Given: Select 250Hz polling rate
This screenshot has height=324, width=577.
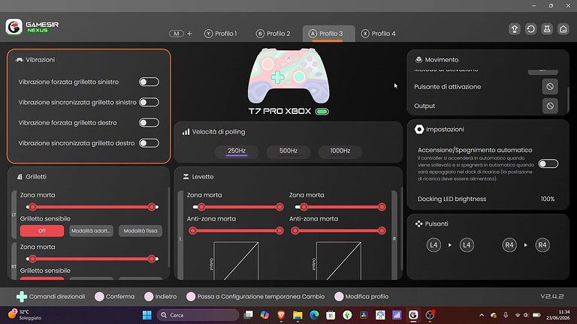Looking at the screenshot, I should pyautogui.click(x=237, y=151).
